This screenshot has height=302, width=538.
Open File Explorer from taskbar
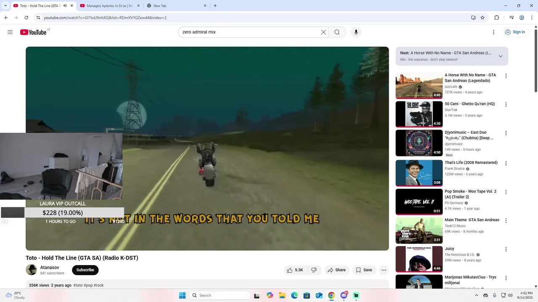[282, 295]
